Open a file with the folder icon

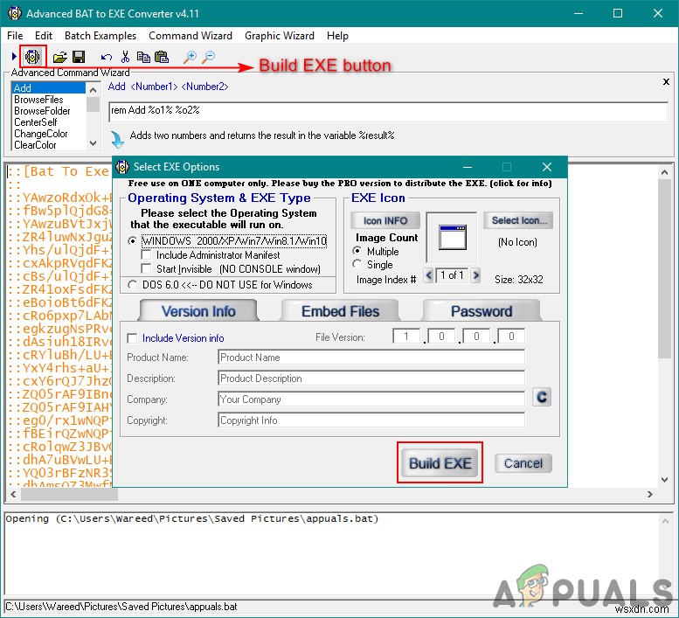59,57
